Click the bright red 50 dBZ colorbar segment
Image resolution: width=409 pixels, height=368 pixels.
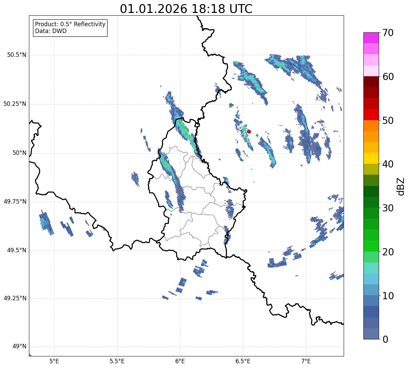coord(371,115)
